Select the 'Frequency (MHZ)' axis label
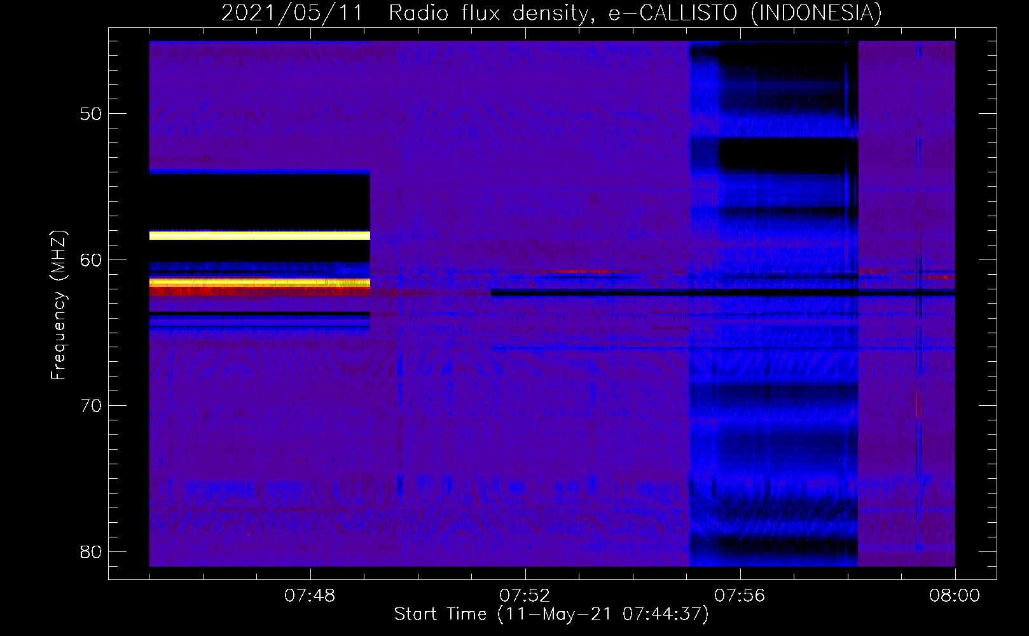This screenshot has width=1029, height=636. click(59, 305)
